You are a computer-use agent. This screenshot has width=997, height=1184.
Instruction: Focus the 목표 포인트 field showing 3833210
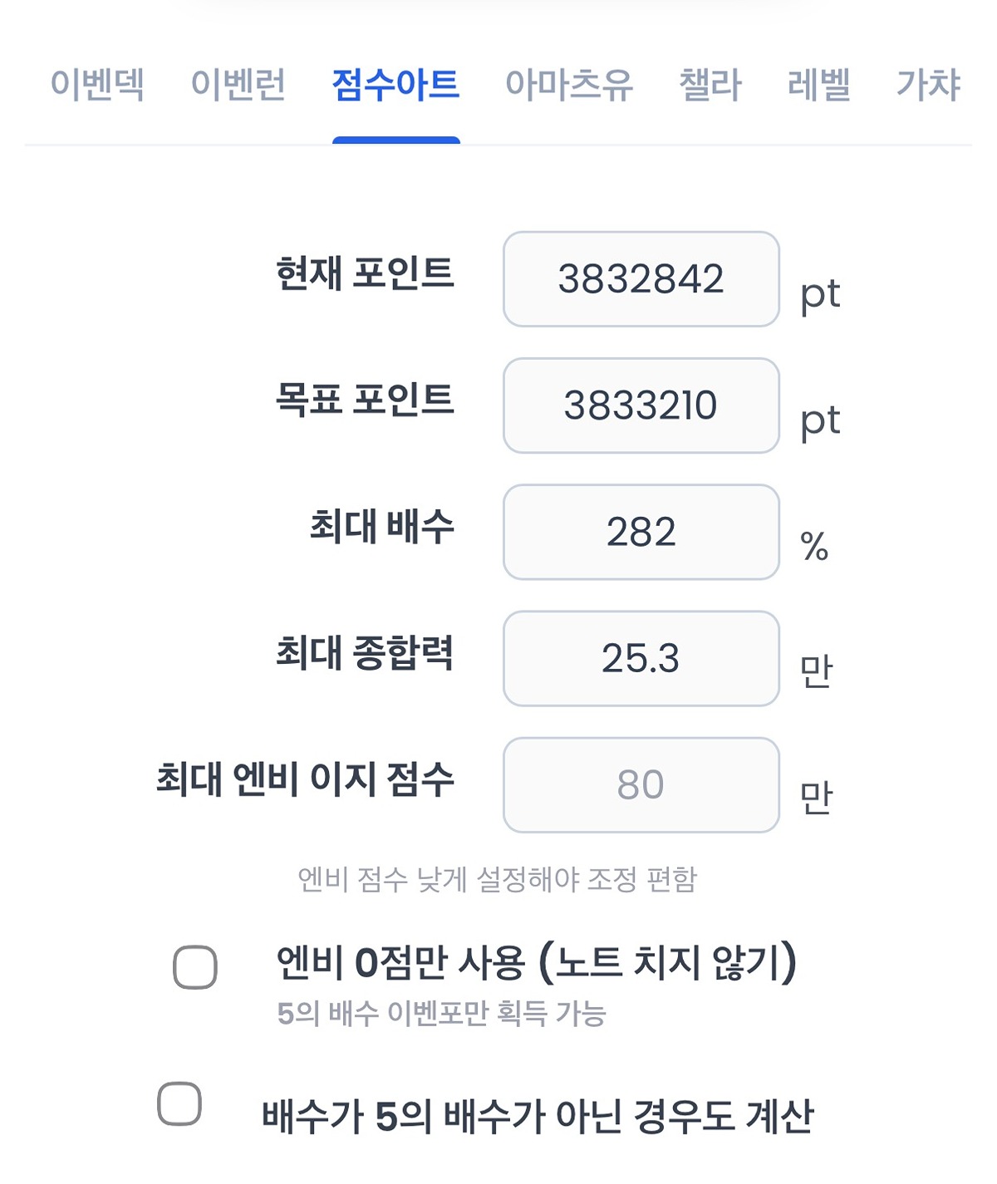(x=641, y=405)
